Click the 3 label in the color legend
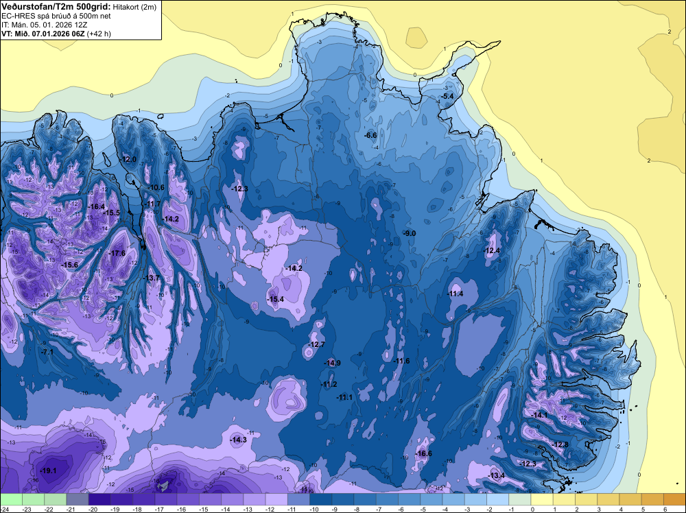Screen dimensions: 686x513 click(599, 509)
